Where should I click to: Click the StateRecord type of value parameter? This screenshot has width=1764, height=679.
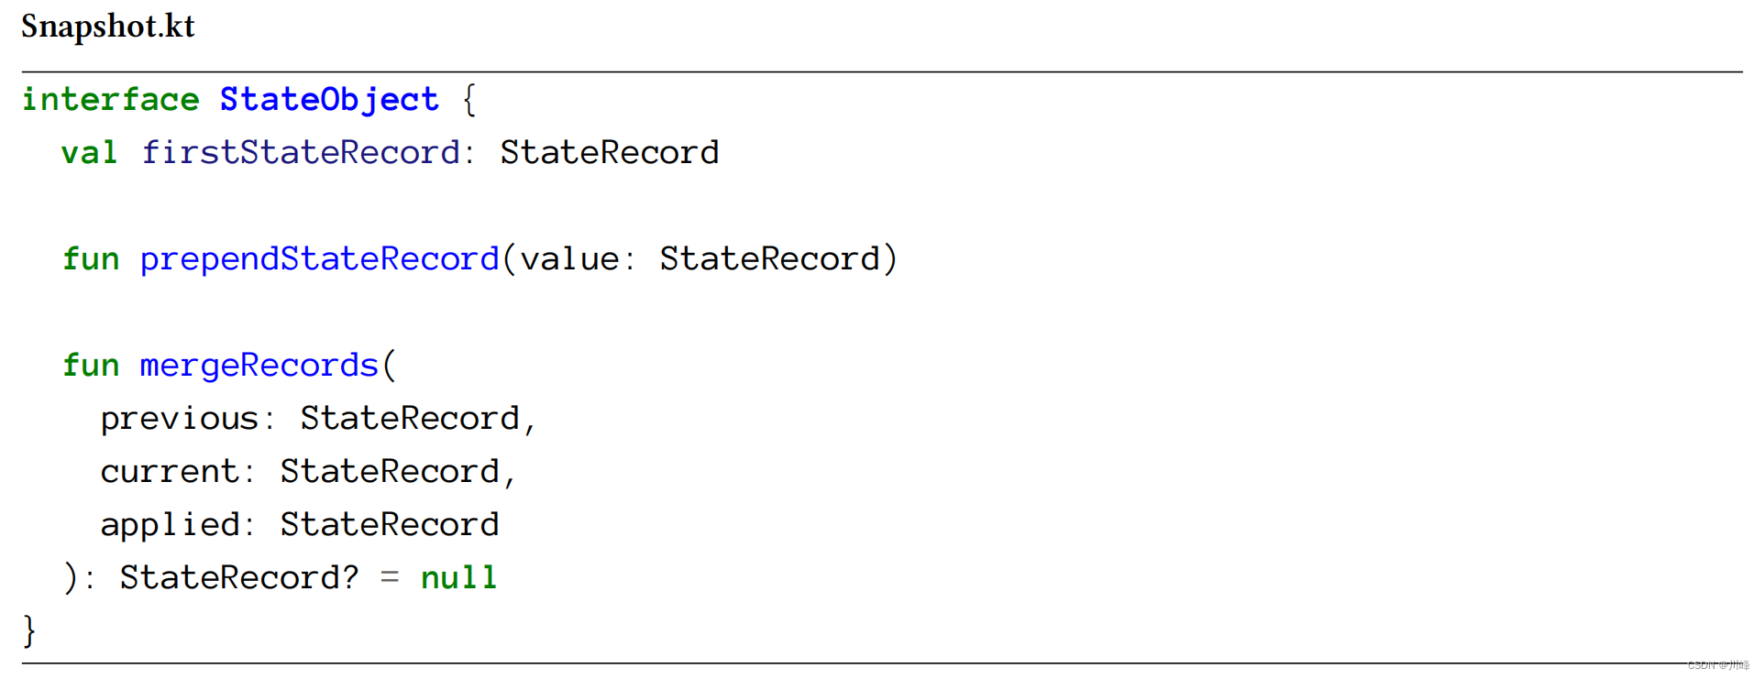pos(769,258)
